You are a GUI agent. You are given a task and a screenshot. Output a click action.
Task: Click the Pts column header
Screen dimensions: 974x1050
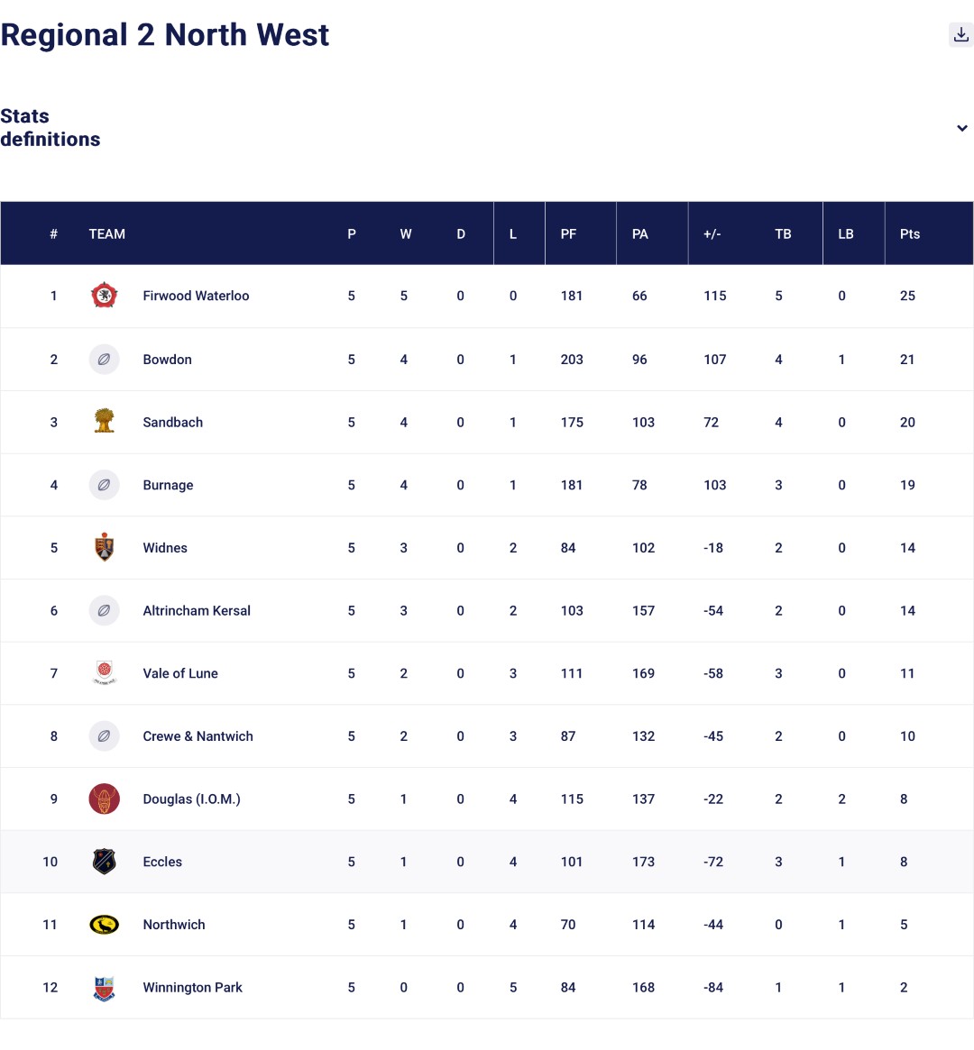[x=909, y=234]
